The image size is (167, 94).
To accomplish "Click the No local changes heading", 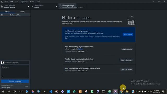I will [x=76, y=18].
